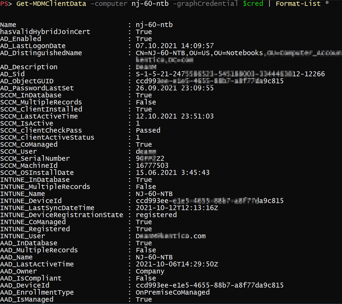Select the AD_PasswordLastSet date value
342x304 pixels.
175,88
